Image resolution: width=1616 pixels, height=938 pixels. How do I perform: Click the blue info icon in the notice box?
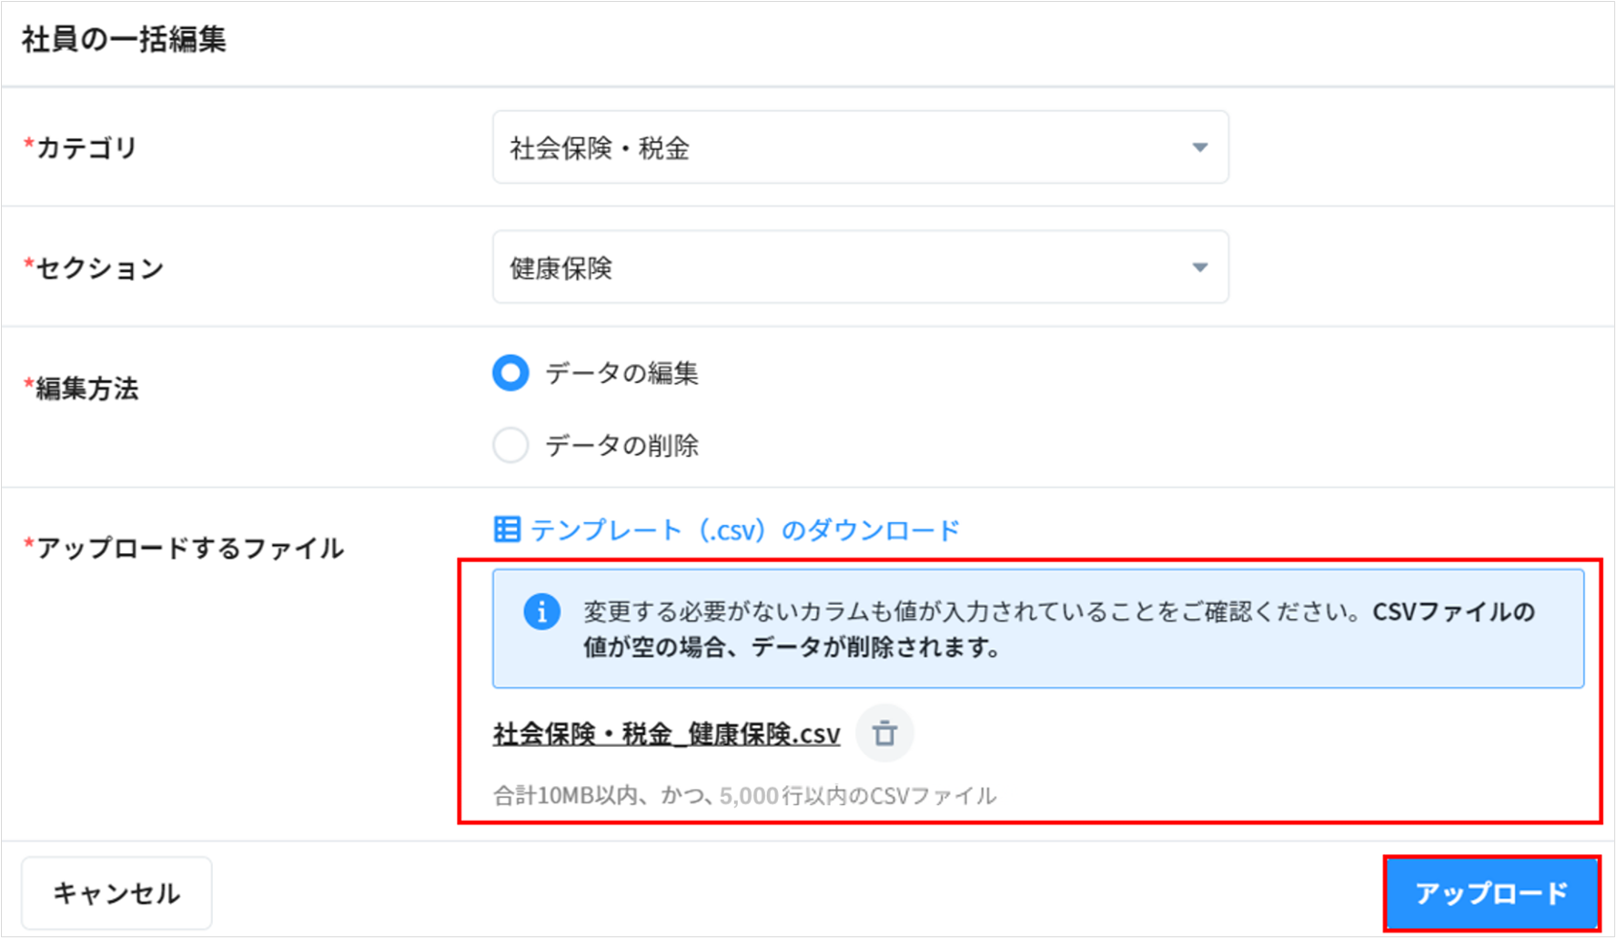[543, 612]
